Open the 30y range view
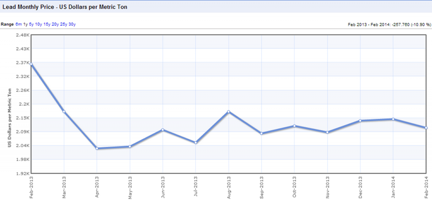This screenshot has height=206, width=432. pos(72,24)
